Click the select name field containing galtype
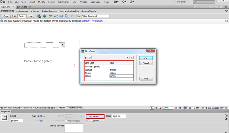This screenshot has height=133, width=229. pos(17,121)
